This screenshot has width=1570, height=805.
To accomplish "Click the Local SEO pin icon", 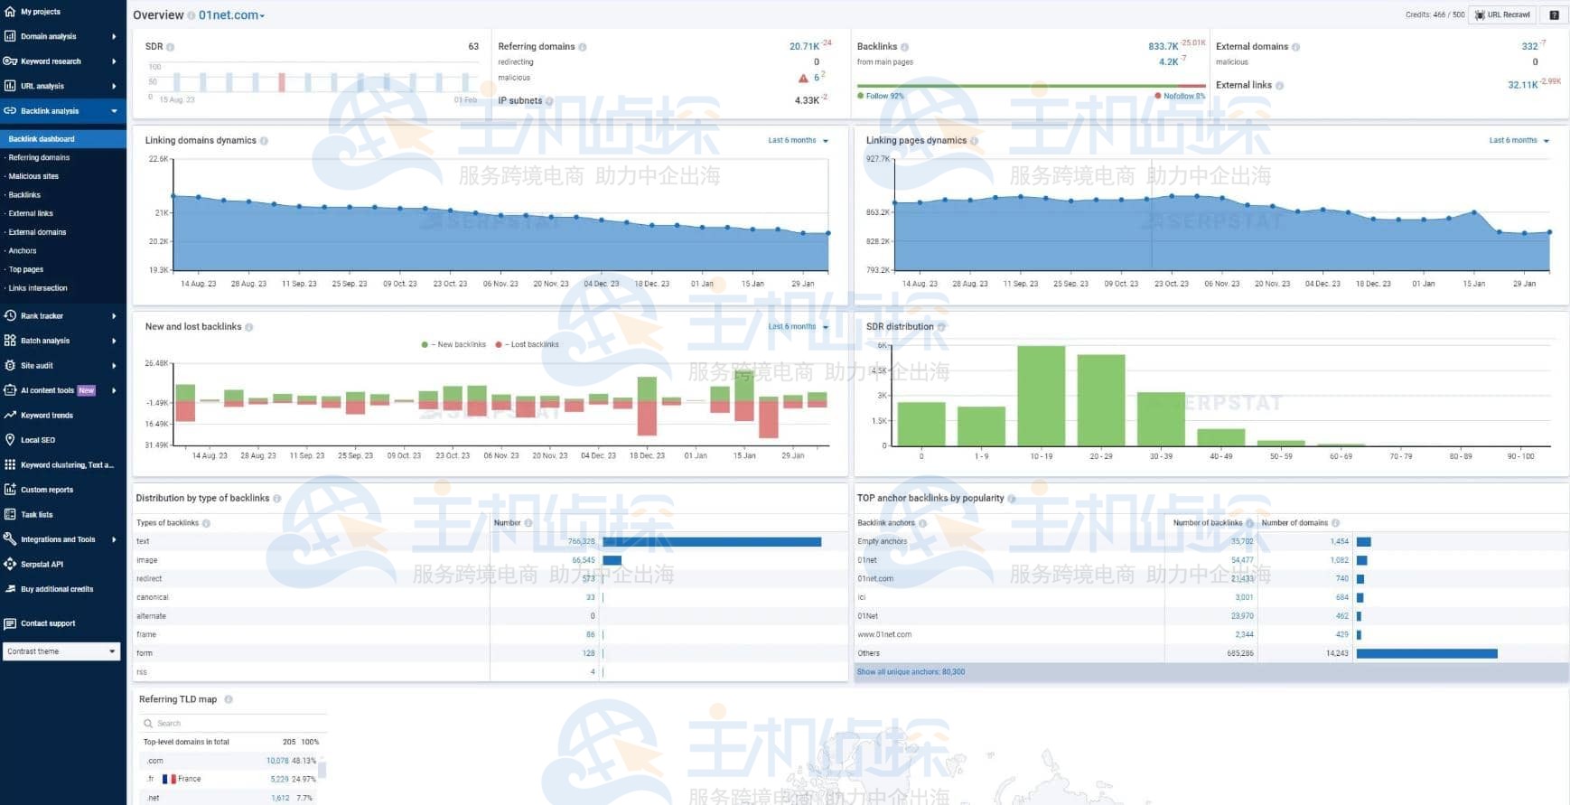I will 10,440.
